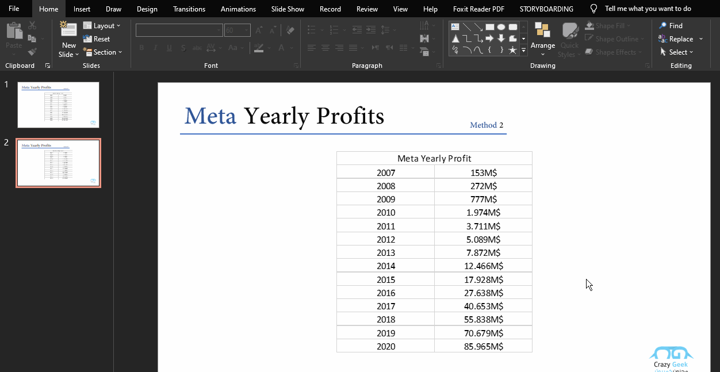Choose the Rectangle shape in Drawing group
The width and height of the screenshot is (720, 372).
[x=489, y=26]
